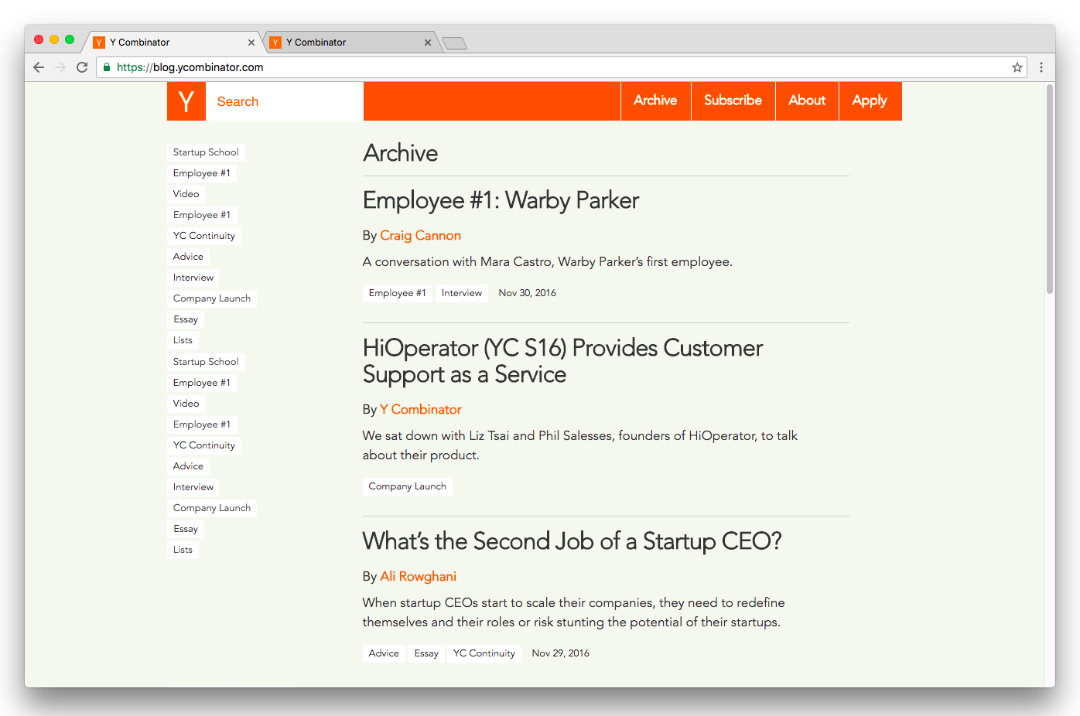Select the first Company Launch sidebar tag
1080x716 pixels.
coord(212,298)
